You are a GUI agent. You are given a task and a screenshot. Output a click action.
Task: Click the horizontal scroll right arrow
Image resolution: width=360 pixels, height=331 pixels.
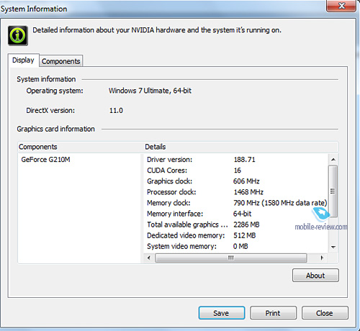[x=322, y=258]
